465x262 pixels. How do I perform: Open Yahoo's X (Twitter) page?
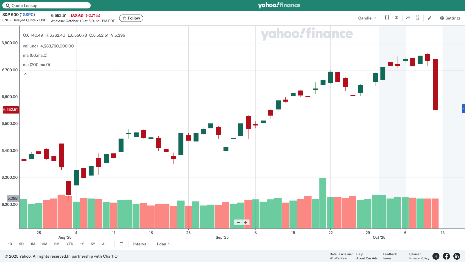pos(436,256)
